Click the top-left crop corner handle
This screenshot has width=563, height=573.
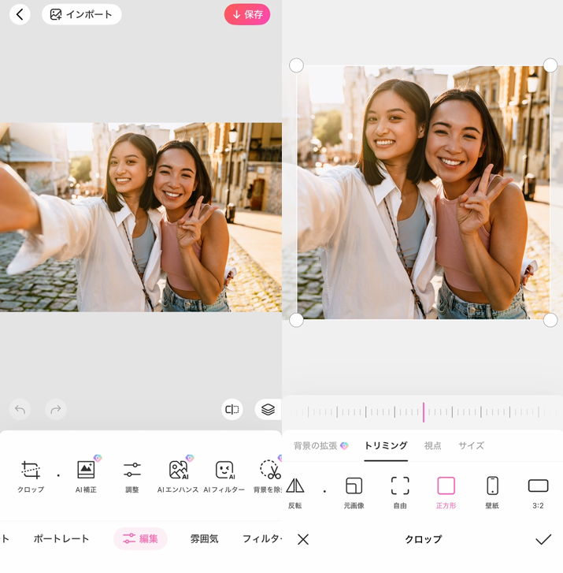[296, 65]
